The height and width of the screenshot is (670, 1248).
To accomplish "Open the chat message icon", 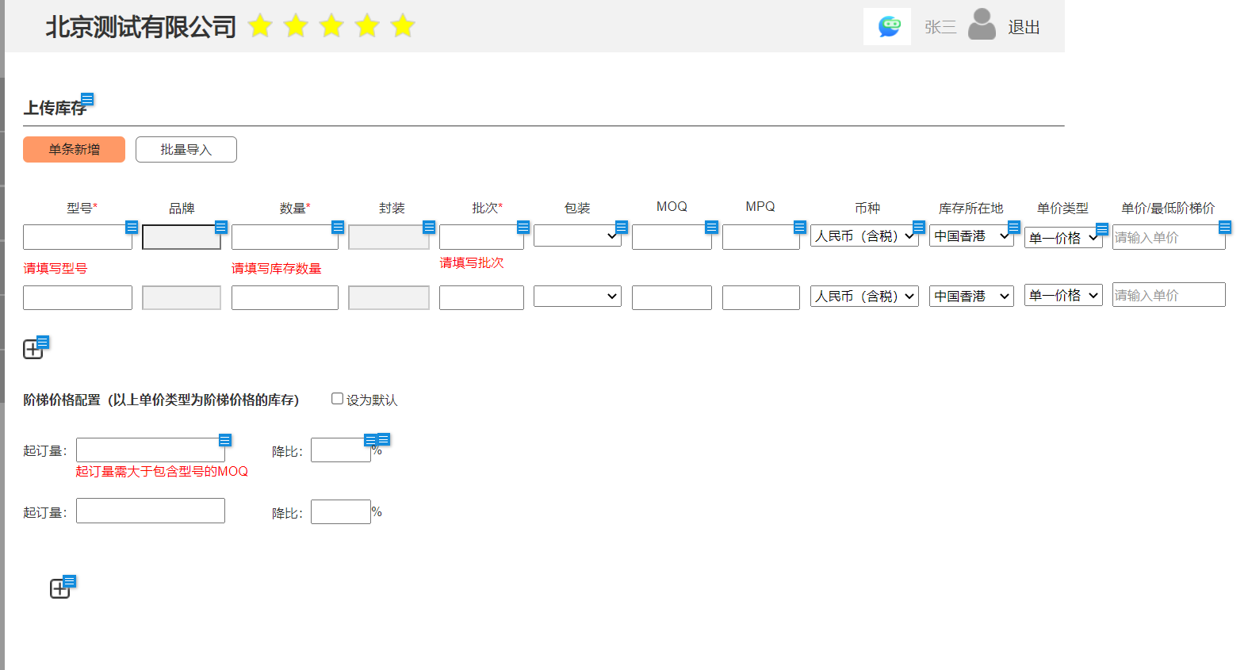I will coord(888,27).
